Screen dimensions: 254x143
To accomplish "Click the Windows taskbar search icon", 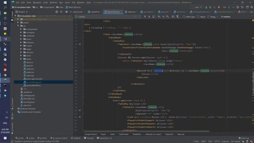I will tap(5, 8).
